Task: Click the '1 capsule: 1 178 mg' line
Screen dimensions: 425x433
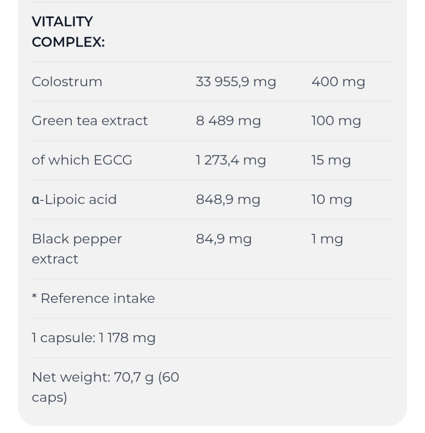Action: click(94, 338)
